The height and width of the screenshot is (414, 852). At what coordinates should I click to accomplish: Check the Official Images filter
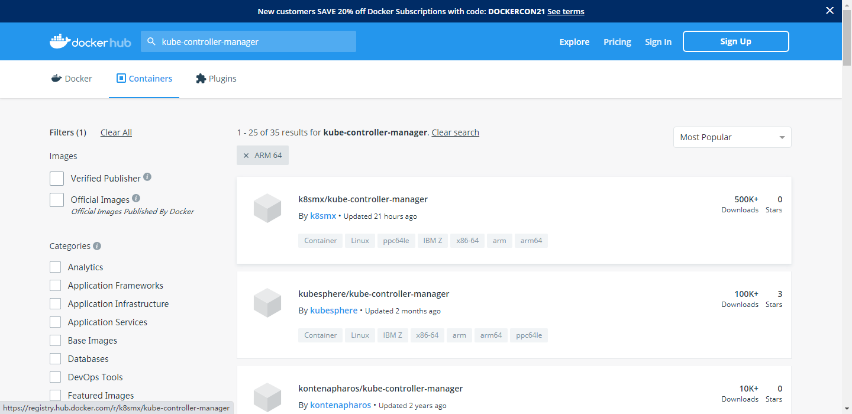click(57, 199)
